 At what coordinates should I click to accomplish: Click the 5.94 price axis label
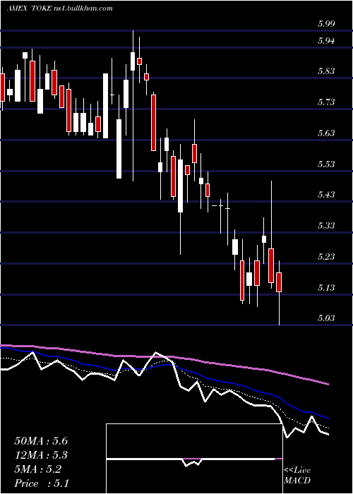[x=326, y=40]
